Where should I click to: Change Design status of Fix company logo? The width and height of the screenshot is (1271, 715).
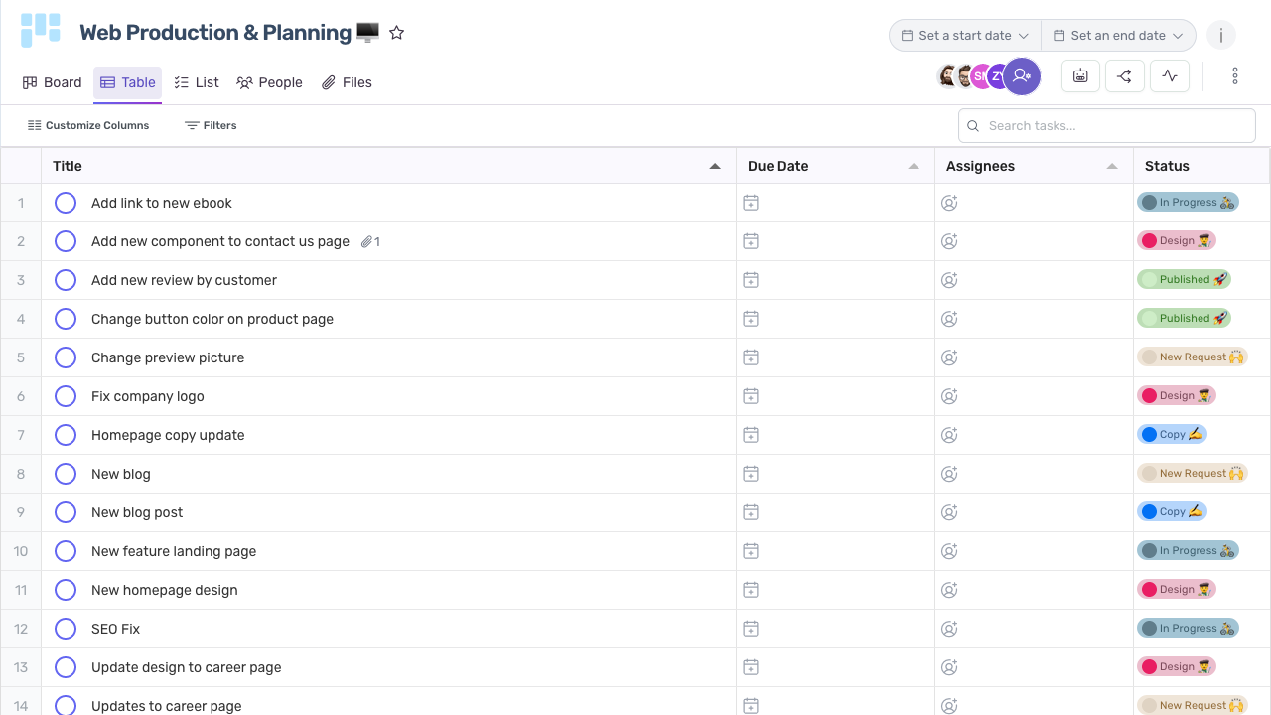pos(1177,396)
